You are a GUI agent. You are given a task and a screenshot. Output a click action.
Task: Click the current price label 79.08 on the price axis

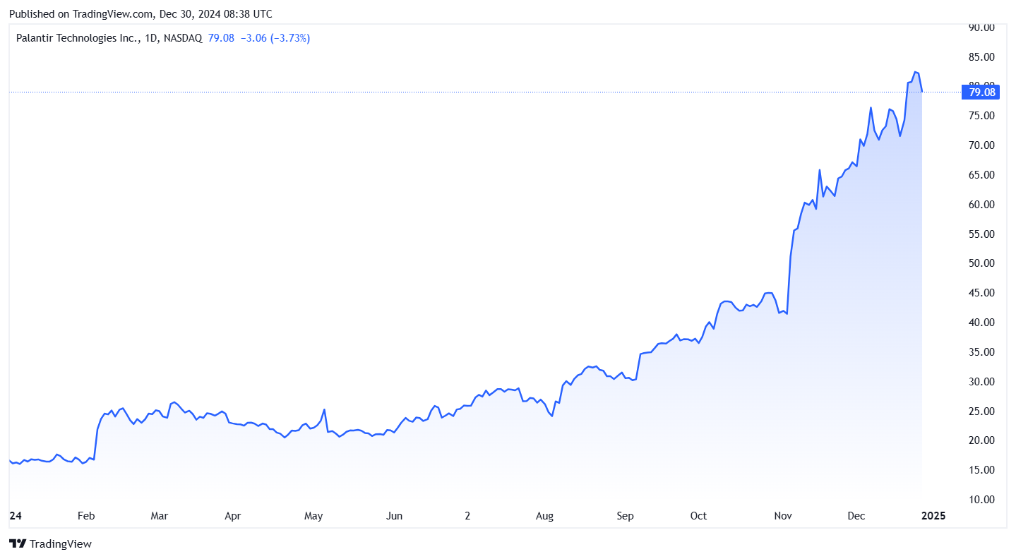[x=981, y=92]
